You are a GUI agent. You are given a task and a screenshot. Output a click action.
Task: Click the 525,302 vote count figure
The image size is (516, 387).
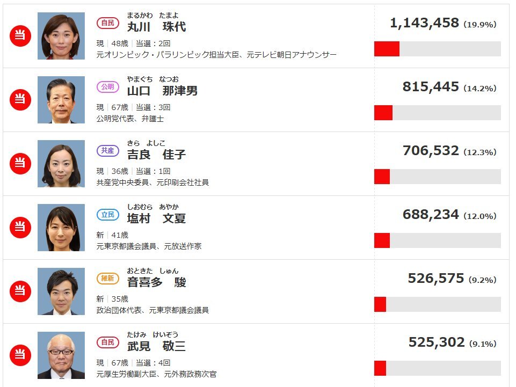pos(437,342)
